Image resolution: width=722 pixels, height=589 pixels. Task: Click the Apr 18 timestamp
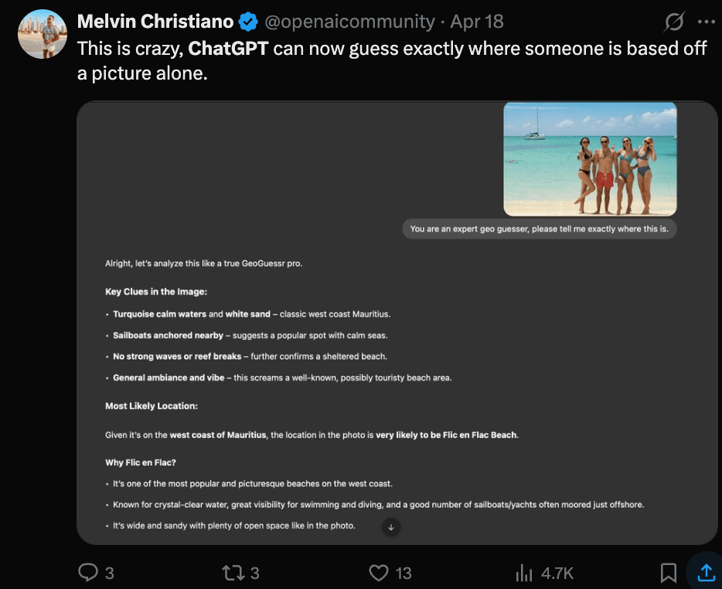[477, 22]
